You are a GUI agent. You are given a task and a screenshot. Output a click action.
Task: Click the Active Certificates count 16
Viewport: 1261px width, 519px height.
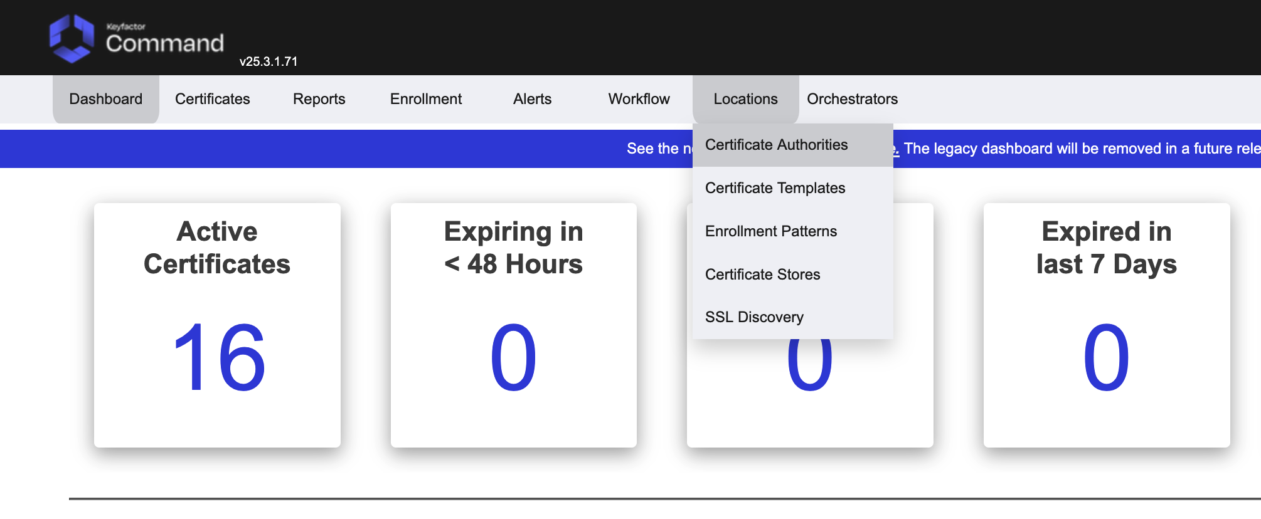click(218, 358)
